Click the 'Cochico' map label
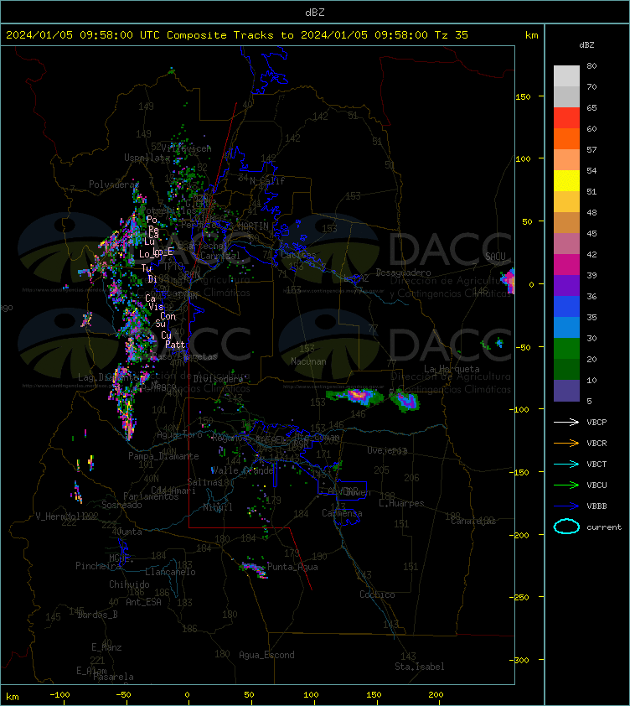This screenshot has width=630, height=706. coord(377,594)
